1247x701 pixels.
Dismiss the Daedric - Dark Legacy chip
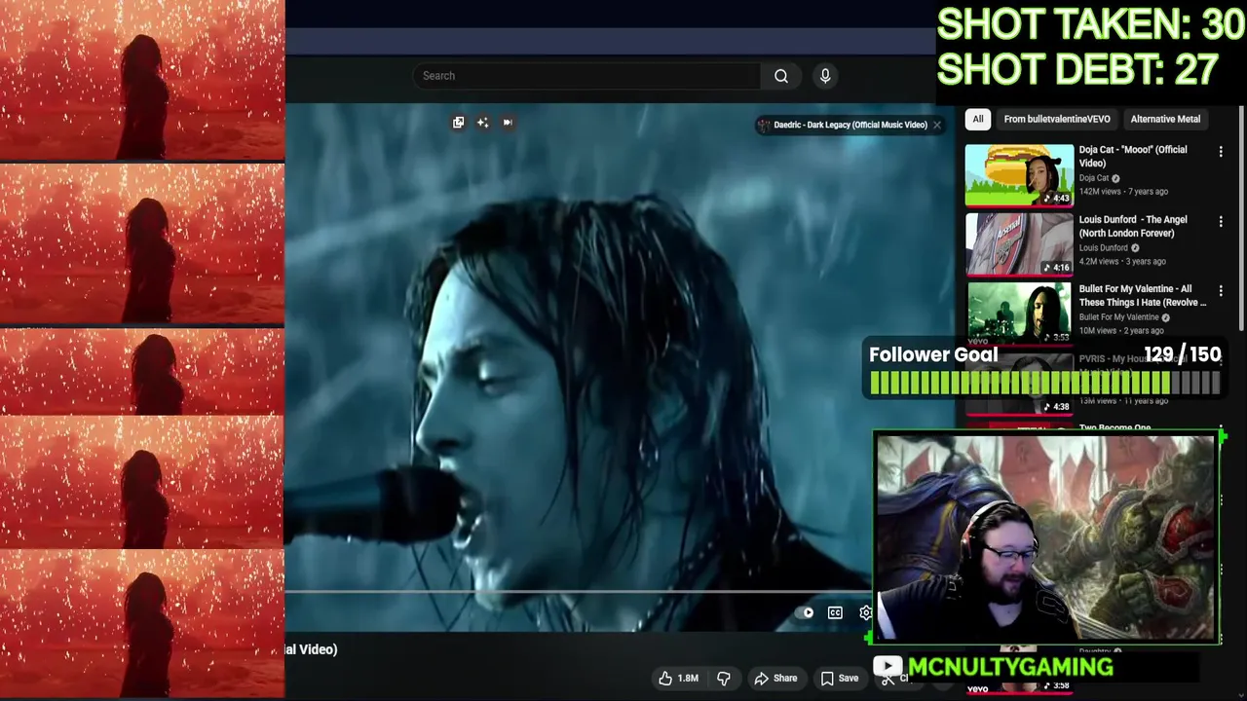937,125
